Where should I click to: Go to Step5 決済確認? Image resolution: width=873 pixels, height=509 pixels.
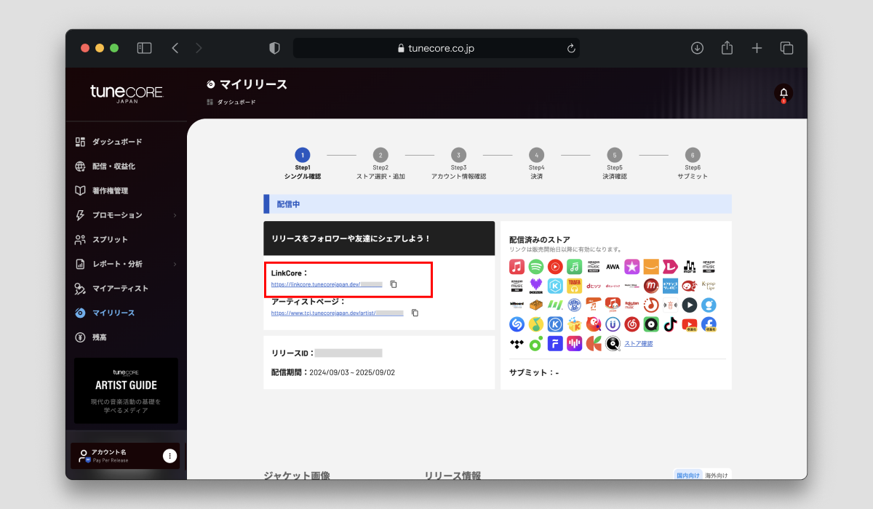click(x=615, y=163)
